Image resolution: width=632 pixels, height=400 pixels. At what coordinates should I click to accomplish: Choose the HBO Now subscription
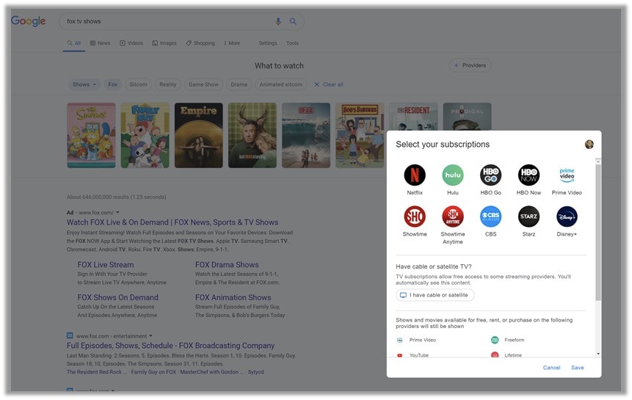coord(529,175)
